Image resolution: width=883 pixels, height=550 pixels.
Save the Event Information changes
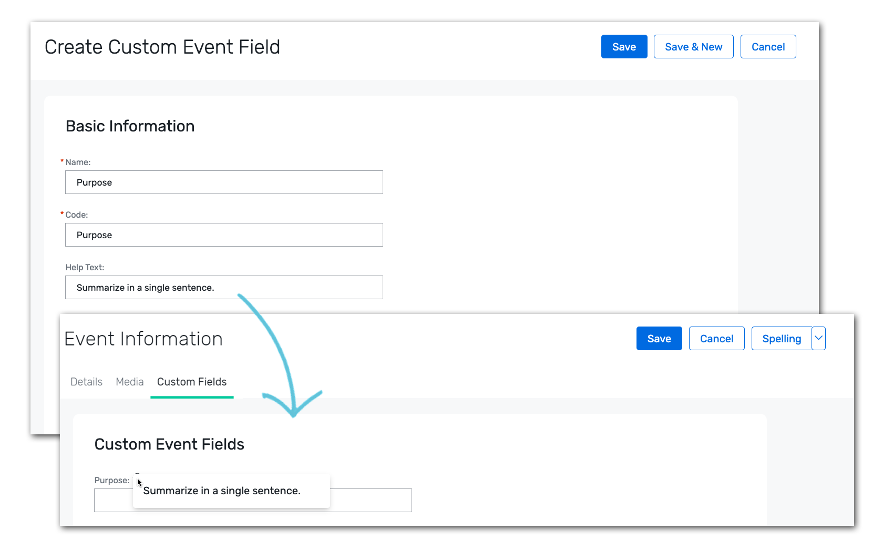click(659, 338)
